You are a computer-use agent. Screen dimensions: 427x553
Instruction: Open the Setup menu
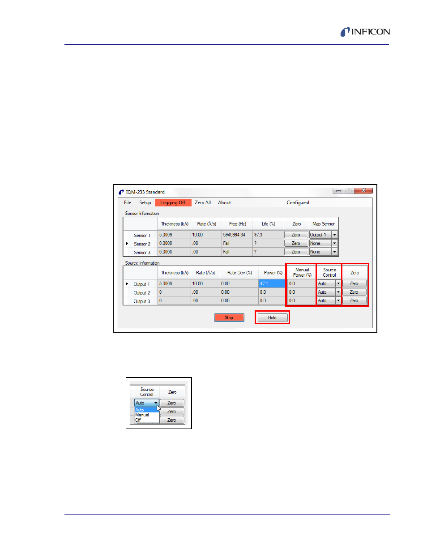145,202
